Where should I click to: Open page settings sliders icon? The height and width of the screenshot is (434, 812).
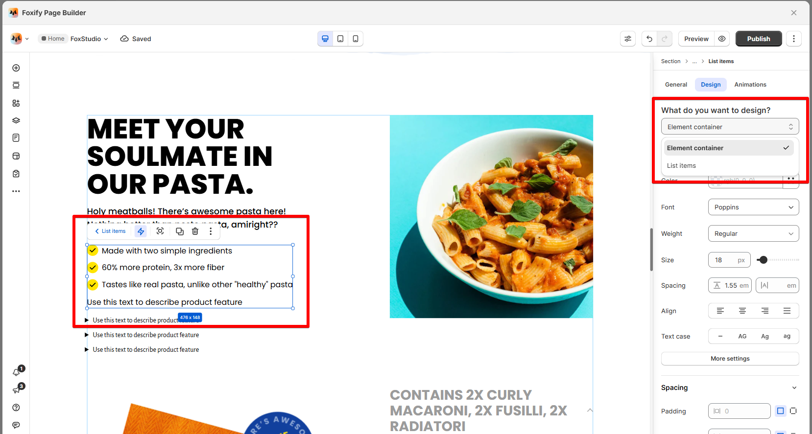(x=628, y=39)
